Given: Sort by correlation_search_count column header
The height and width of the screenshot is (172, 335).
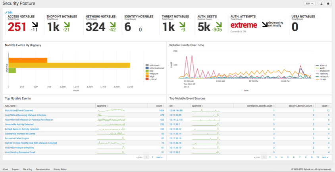Looking at the screenshot, I should [261, 106].
